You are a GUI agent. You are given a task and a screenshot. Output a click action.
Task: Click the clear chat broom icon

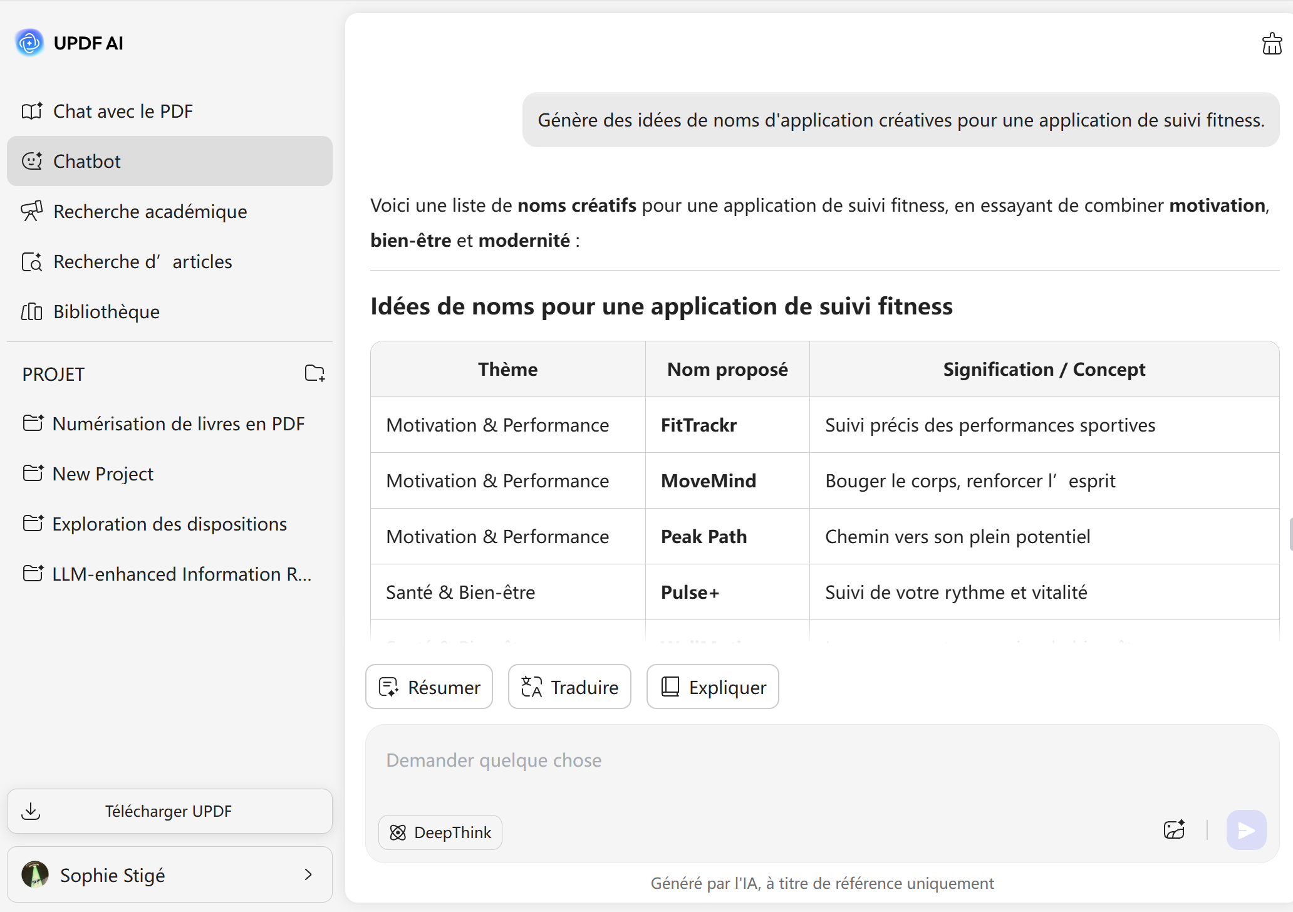[x=1271, y=44]
